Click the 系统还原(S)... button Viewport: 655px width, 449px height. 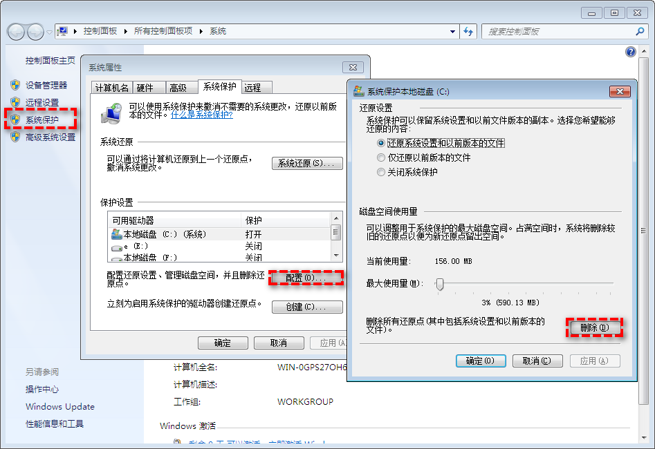(x=307, y=163)
